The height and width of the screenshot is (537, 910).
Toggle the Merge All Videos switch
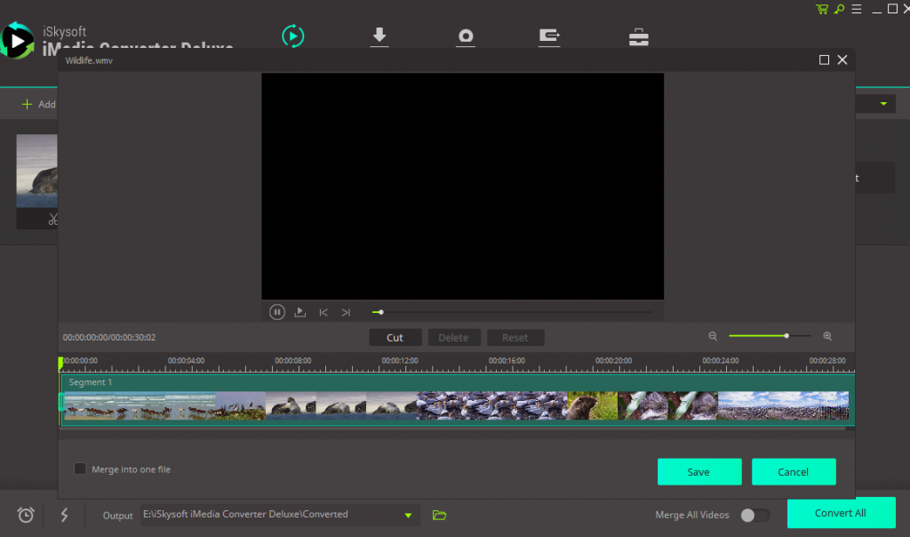coord(754,515)
